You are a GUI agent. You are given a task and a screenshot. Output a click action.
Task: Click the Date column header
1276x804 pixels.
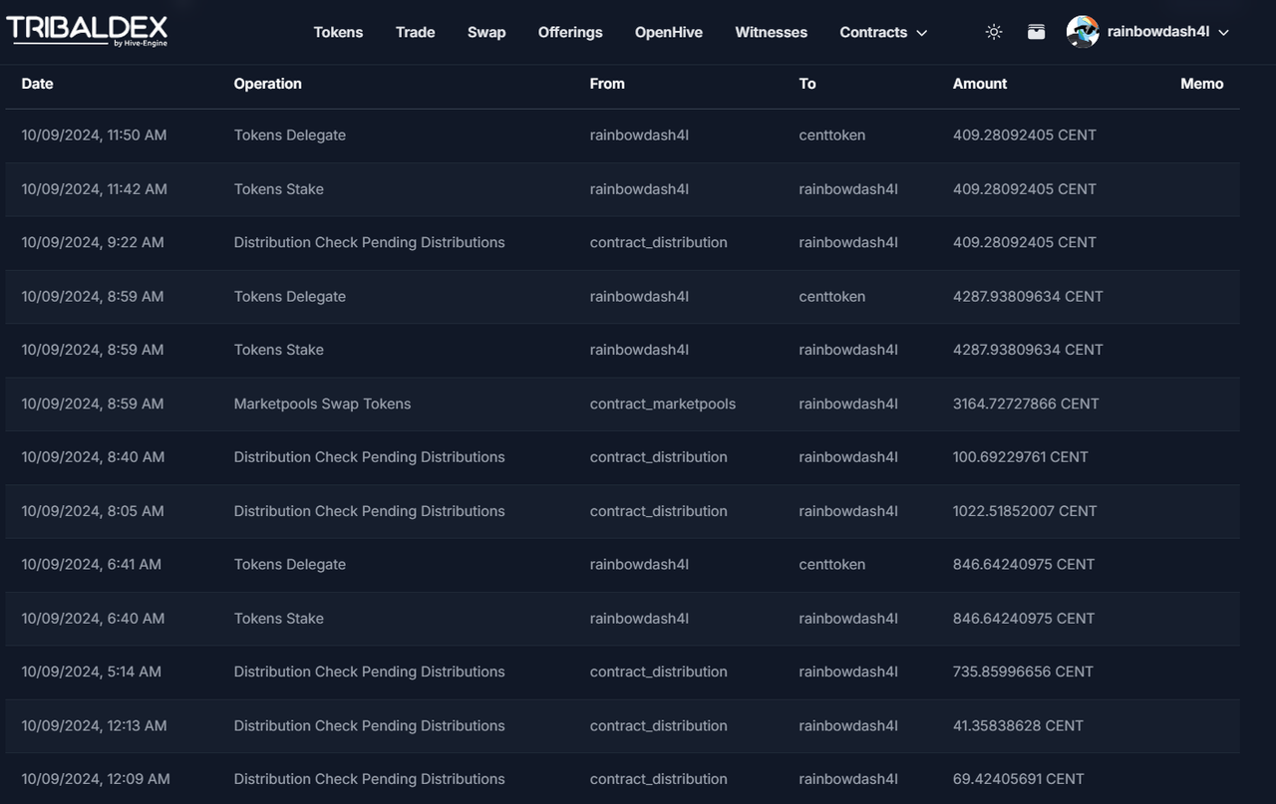37,84
